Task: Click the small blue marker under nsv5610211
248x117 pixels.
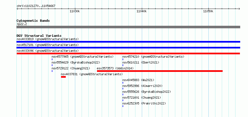Action: tap(123, 65)
